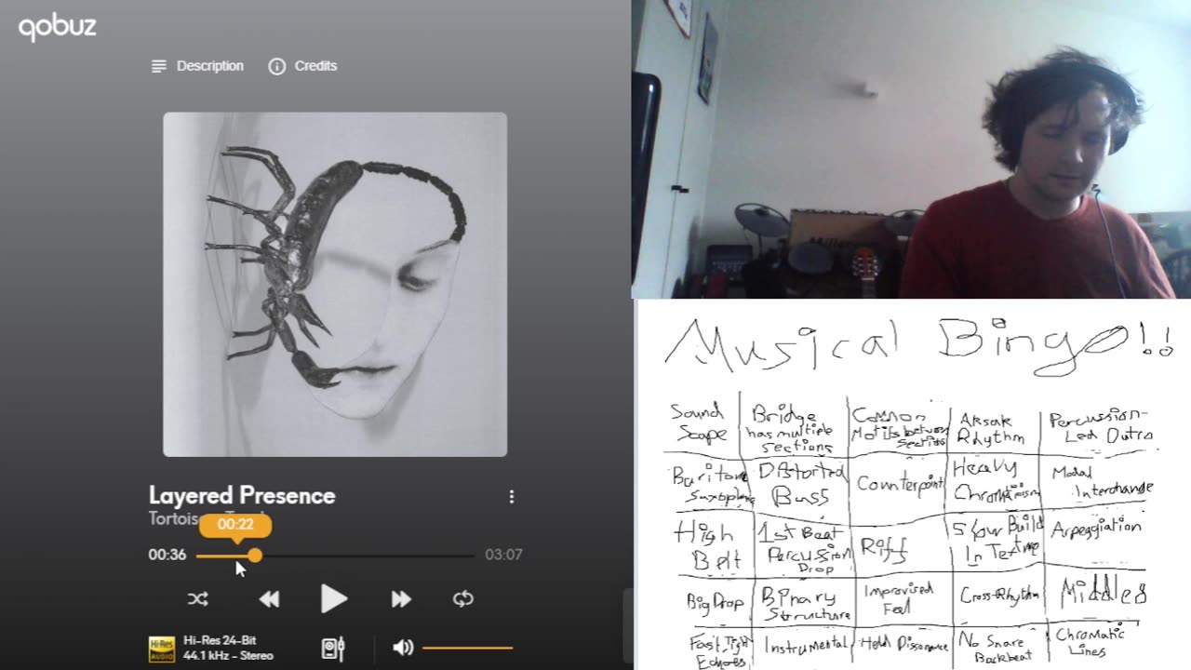Click the Modal Interchange bingo cell

tap(1102, 480)
